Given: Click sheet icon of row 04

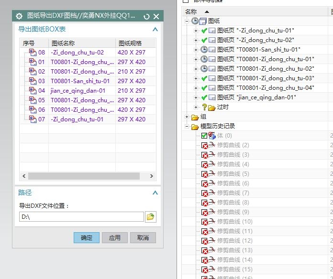Looking at the screenshot, I should (x=33, y=90).
